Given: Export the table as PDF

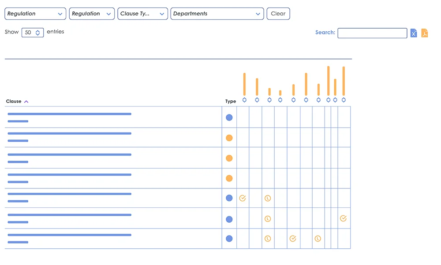Looking at the screenshot, I should [x=425, y=33].
